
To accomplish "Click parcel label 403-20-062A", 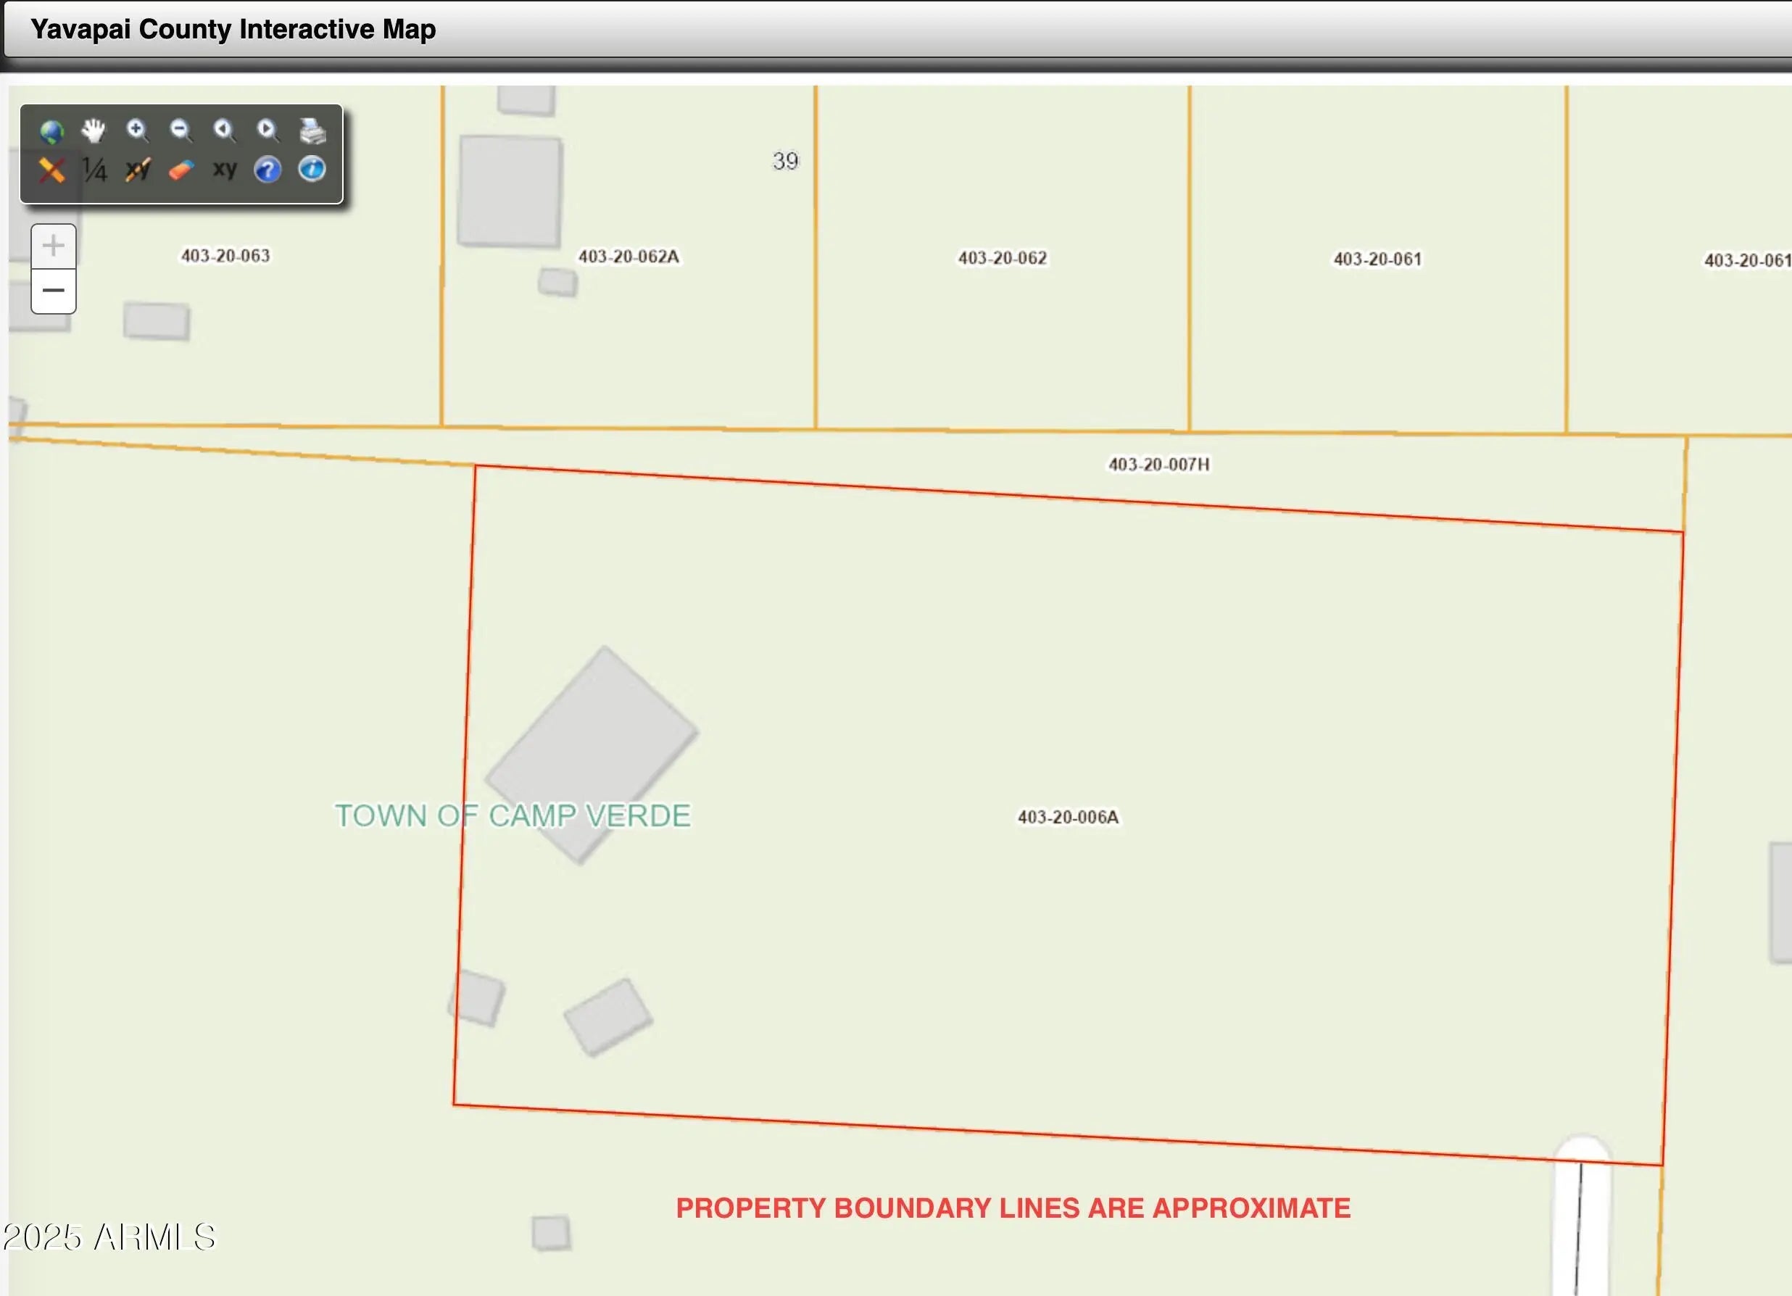I will click(629, 257).
